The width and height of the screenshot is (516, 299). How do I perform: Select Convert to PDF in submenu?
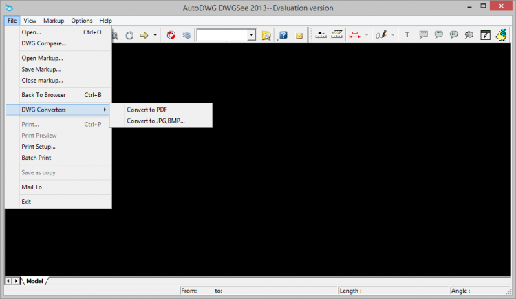pos(161,110)
